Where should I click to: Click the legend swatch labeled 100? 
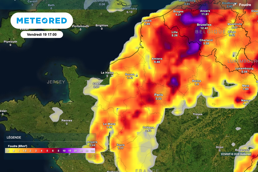tap(92, 151)
